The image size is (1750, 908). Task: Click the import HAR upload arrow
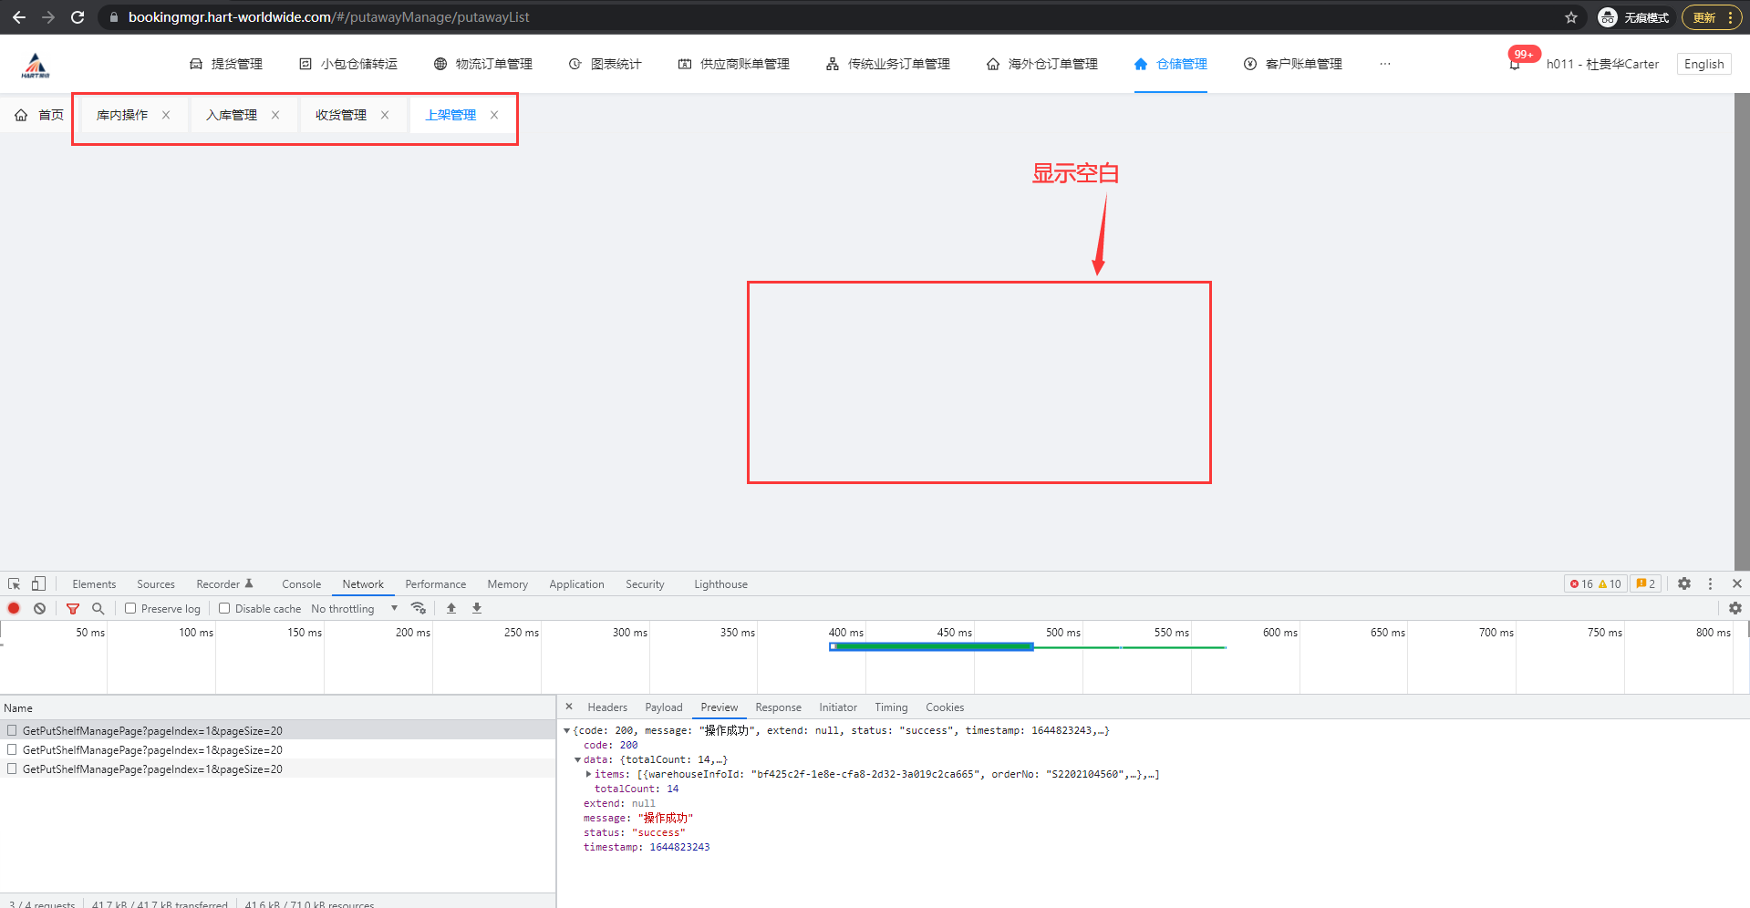point(451,608)
